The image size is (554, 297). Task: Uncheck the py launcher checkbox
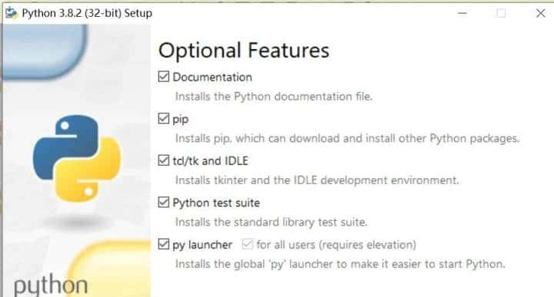pyautogui.click(x=164, y=244)
